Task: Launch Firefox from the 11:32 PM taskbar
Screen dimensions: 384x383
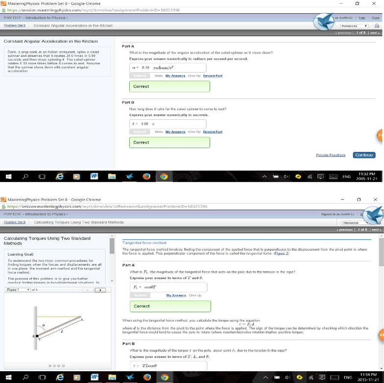Action: [146, 177]
